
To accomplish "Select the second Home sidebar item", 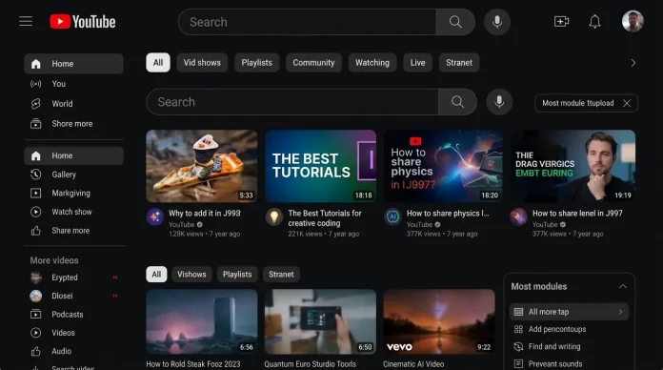I will coord(73,155).
